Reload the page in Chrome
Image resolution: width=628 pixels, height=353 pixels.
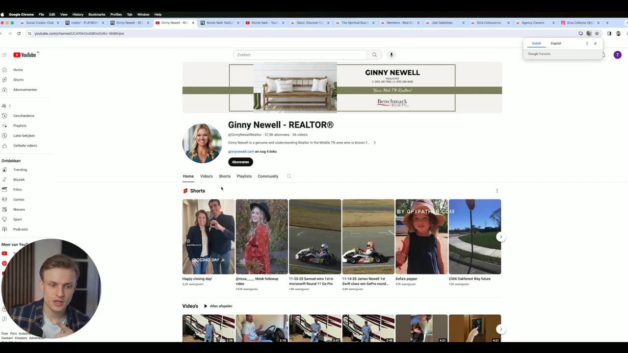tap(19, 33)
